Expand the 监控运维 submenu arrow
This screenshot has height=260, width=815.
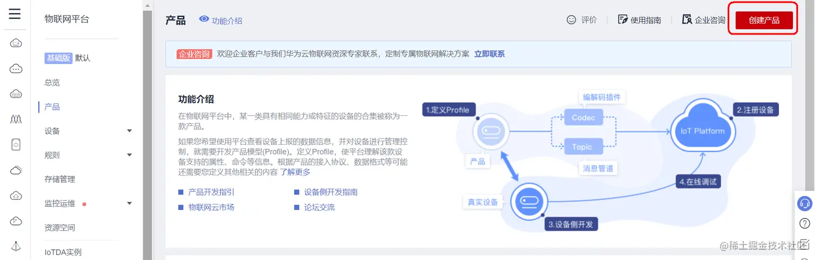point(129,203)
